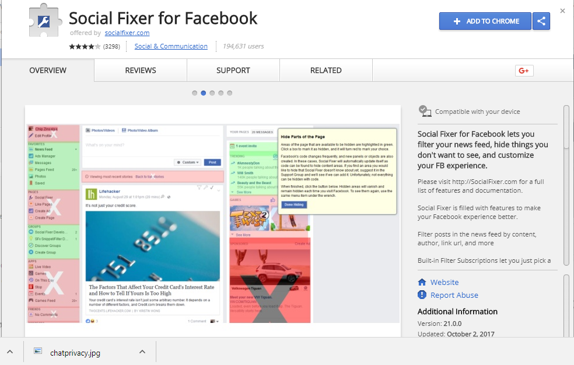Click the exclamation icon beside Report Abuse

point(422,295)
